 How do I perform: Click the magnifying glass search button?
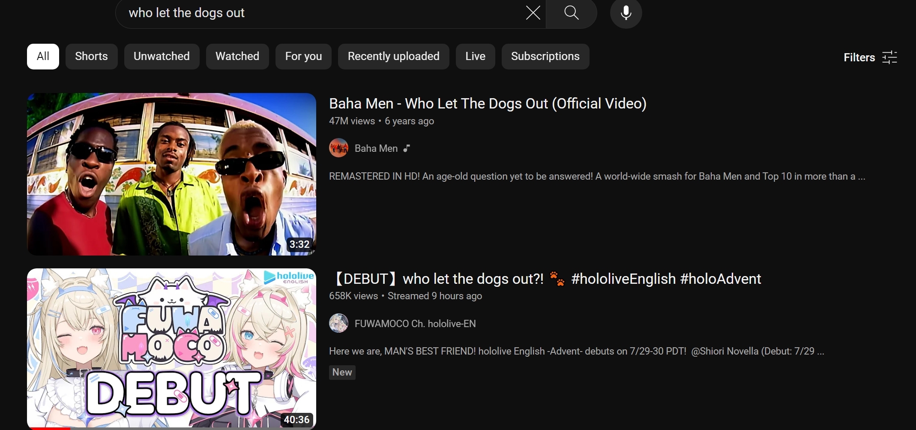(x=572, y=13)
